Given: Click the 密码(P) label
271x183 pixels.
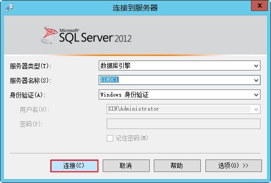Looking at the screenshot, I should click(x=31, y=124).
